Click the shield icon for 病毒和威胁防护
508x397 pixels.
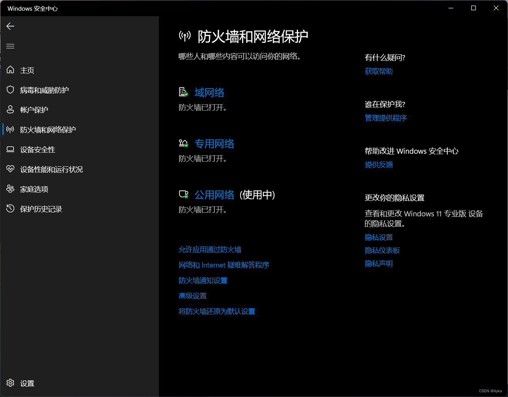[10, 90]
